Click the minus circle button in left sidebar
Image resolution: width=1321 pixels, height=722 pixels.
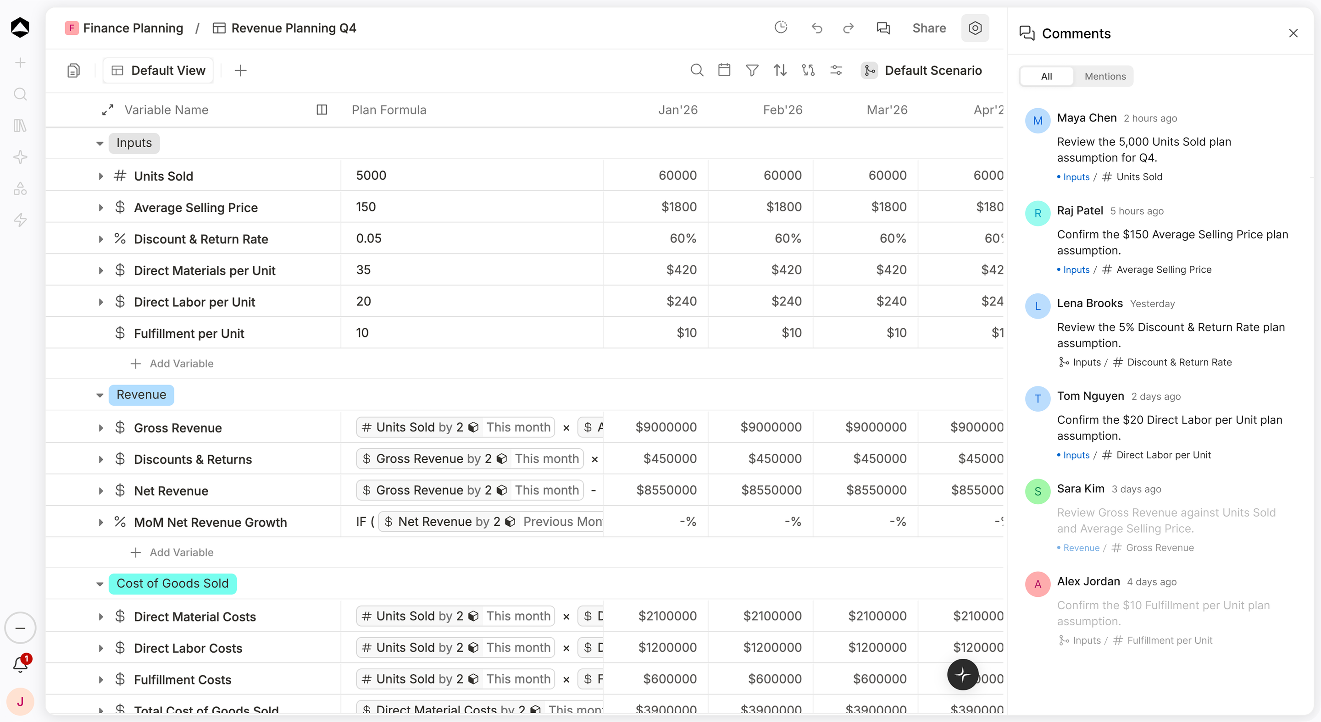(20, 628)
